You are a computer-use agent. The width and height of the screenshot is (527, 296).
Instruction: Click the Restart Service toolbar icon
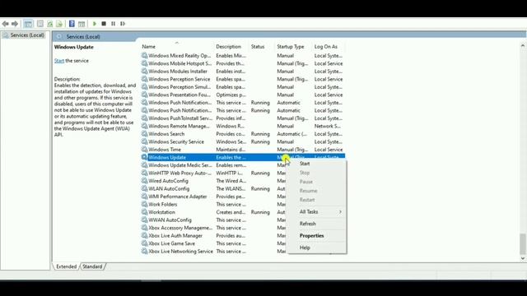[123, 24]
